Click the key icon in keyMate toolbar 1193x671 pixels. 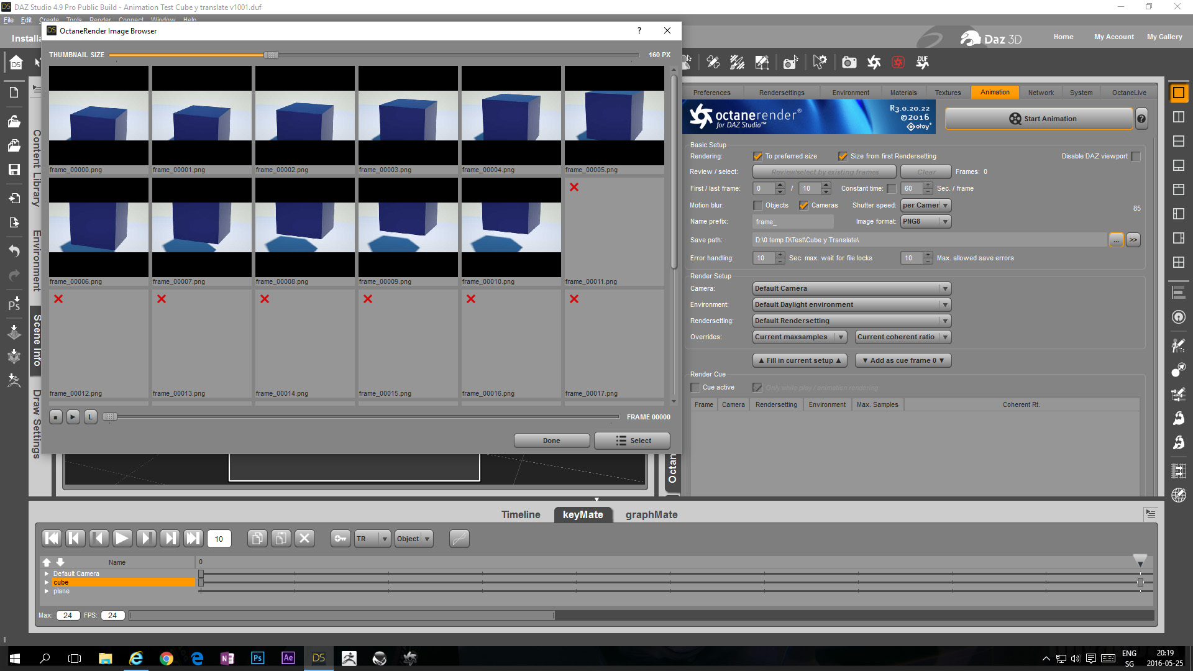click(x=341, y=538)
